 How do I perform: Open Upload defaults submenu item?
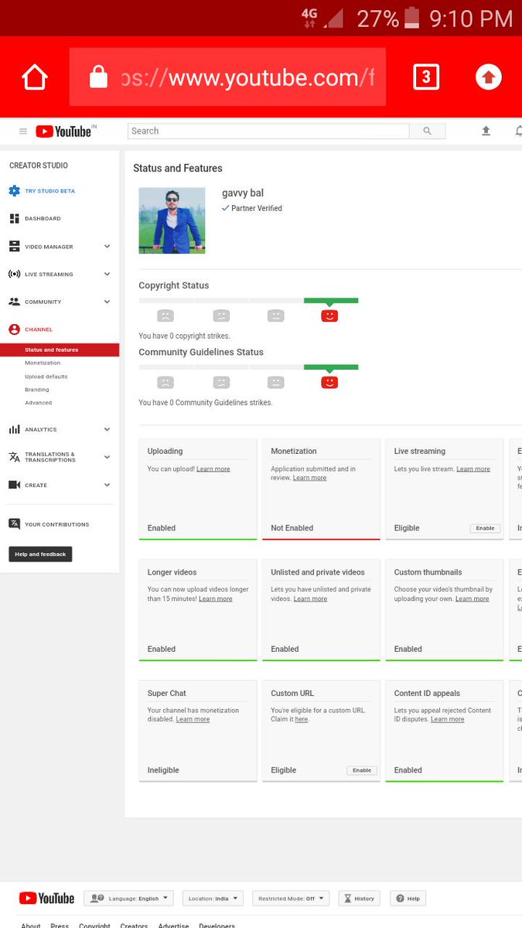(46, 377)
